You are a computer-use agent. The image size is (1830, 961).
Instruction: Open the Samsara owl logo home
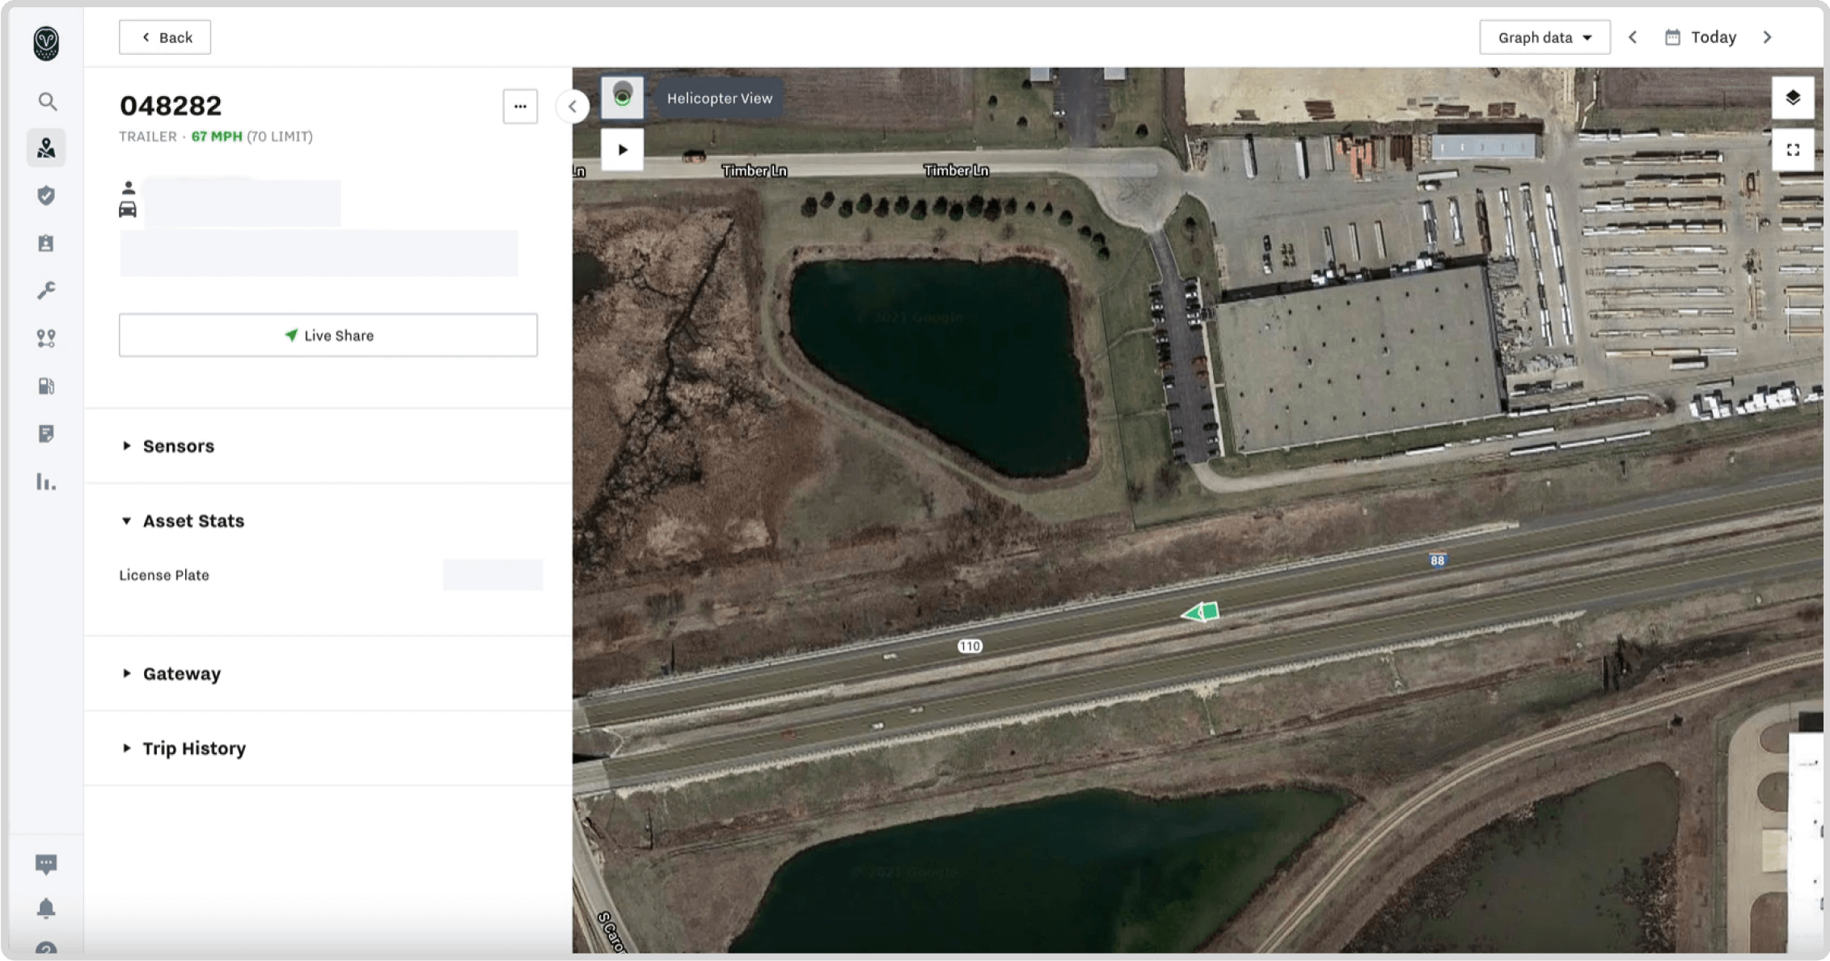click(x=46, y=43)
